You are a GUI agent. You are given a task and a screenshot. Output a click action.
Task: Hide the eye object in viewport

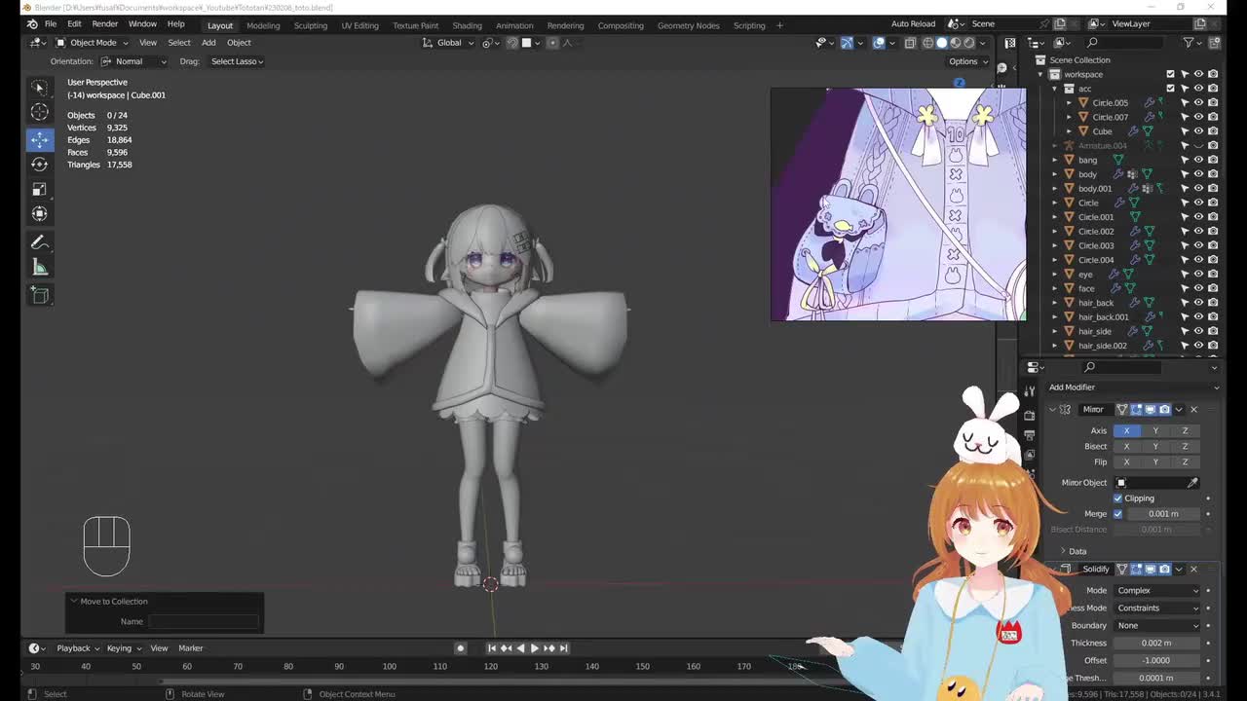click(1199, 275)
